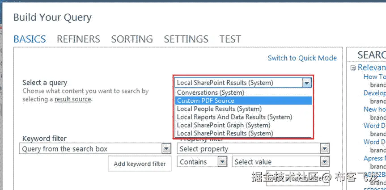Select Local Reports And Data Results (System)
386x190 pixels.
pos(243,117)
